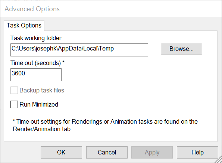This screenshot has width=222, height=163.
Task: Toggle the Backup task files checkbox
Action: [14, 90]
